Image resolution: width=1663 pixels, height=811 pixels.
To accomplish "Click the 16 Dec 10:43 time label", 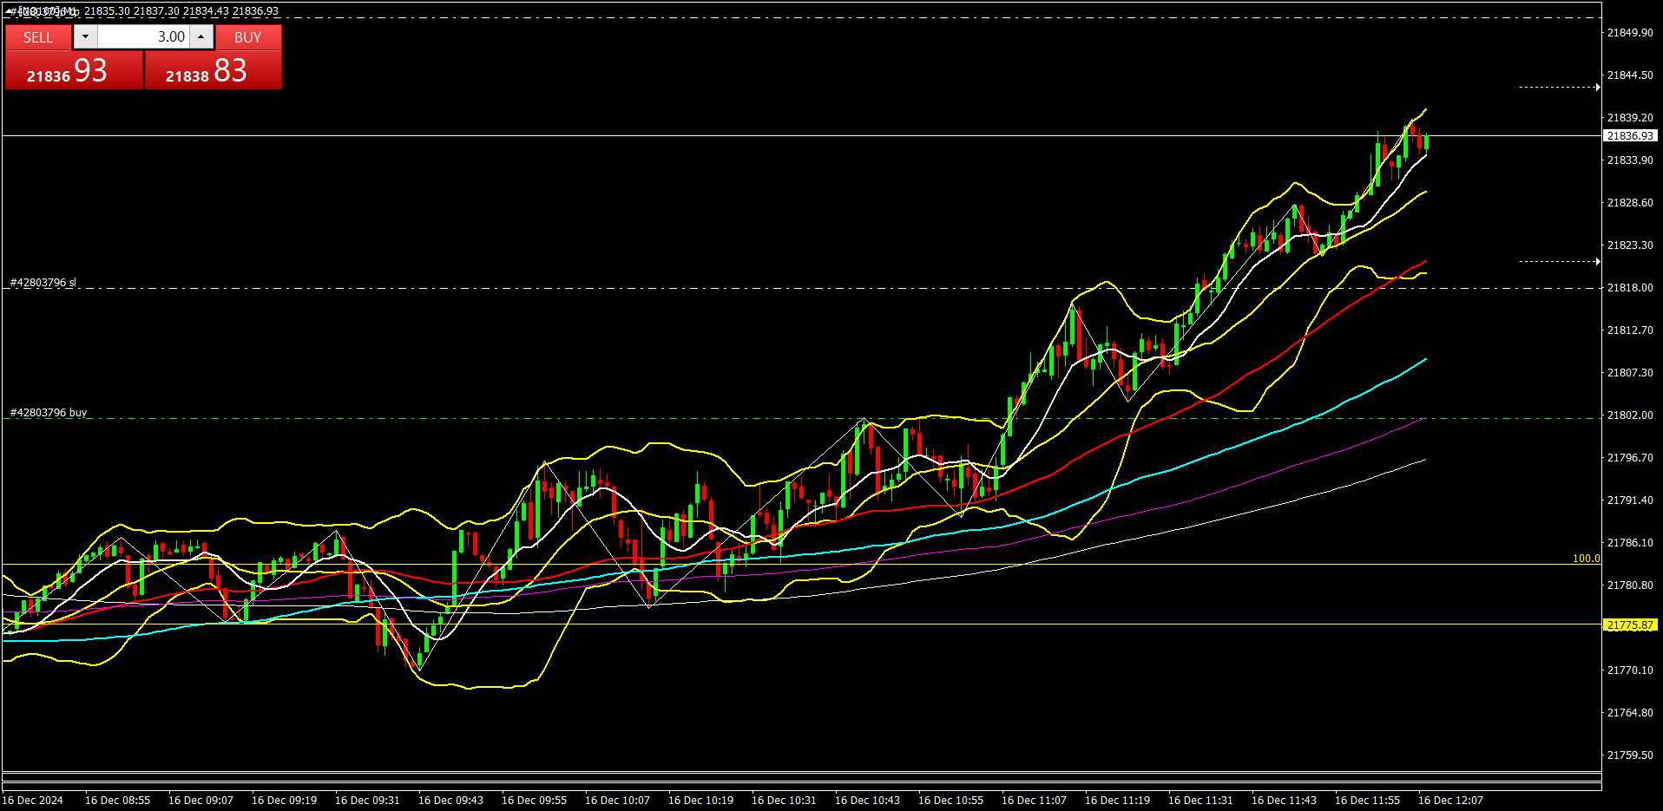I will point(867,801).
